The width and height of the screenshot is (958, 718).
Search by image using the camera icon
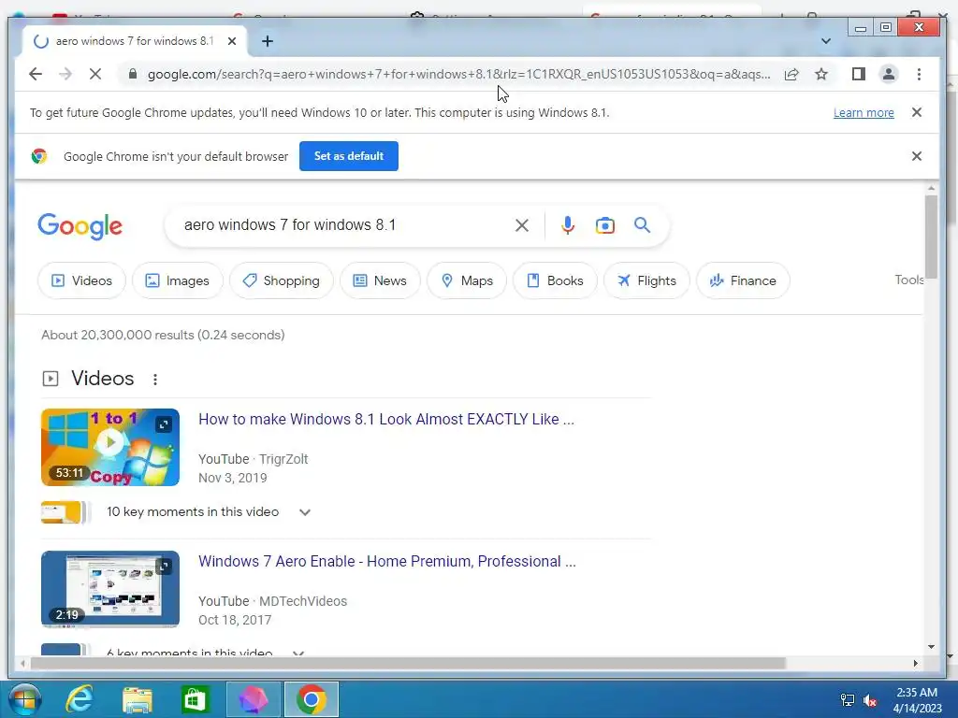coord(605,225)
